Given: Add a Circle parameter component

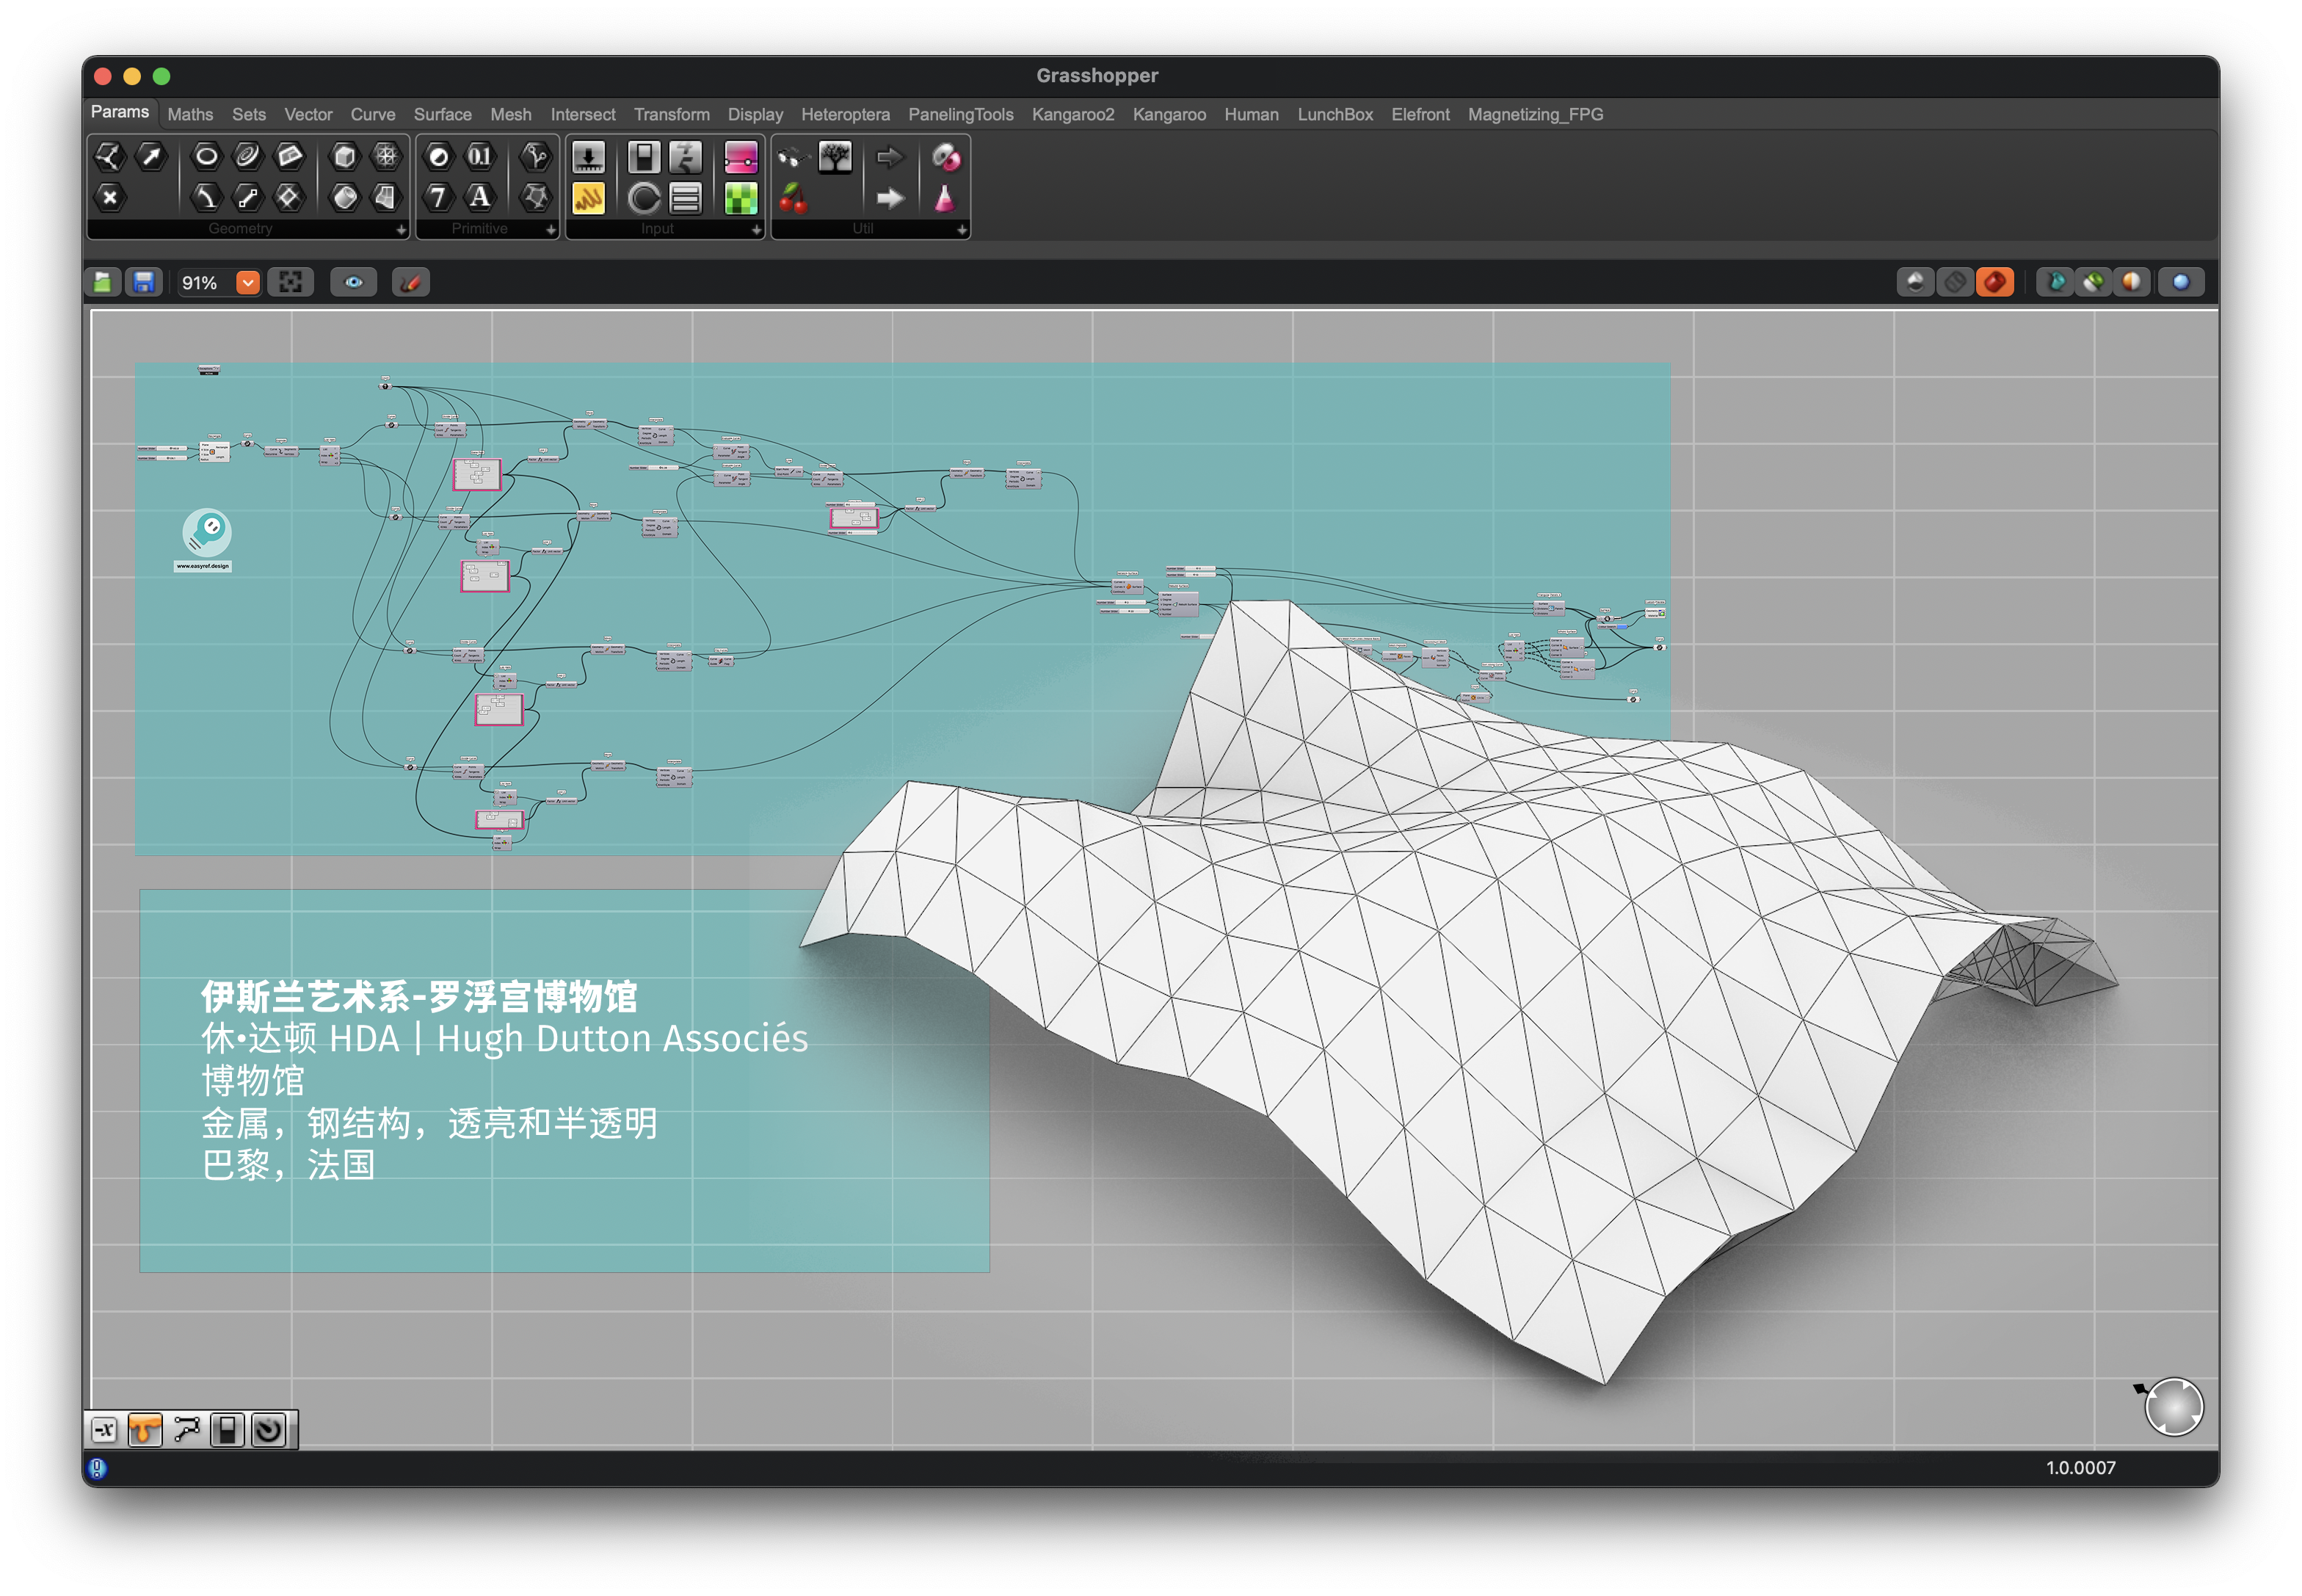Looking at the screenshot, I should tap(206, 156).
